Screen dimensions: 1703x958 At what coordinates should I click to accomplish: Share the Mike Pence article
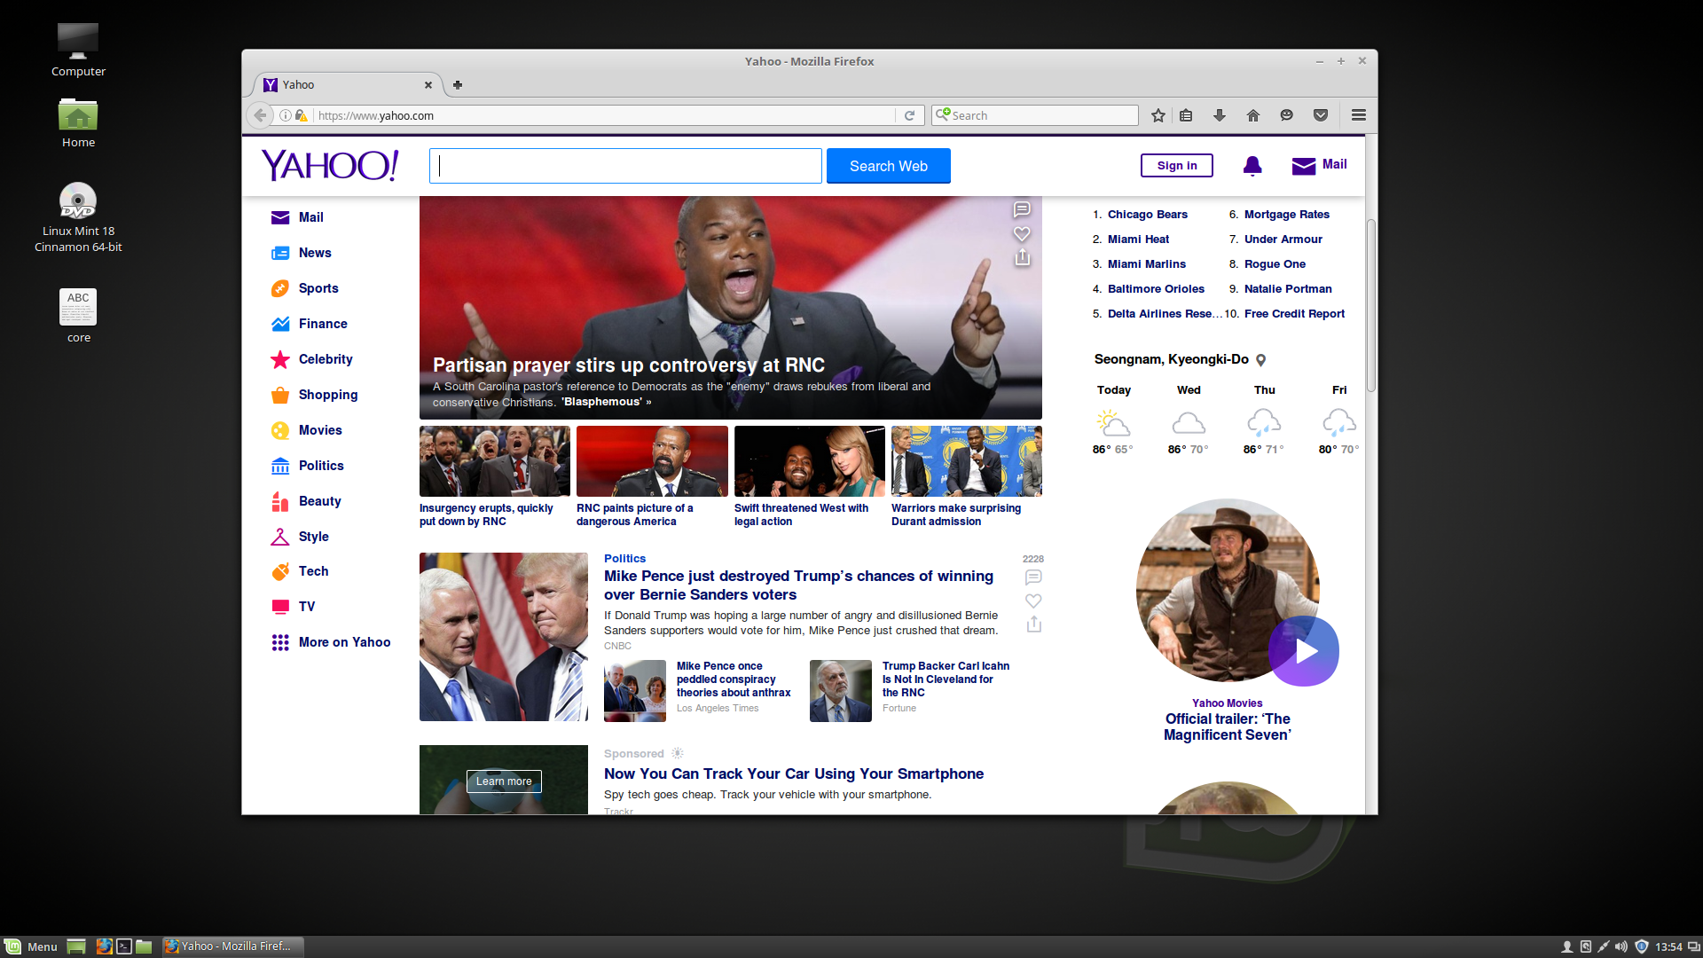coord(1033,624)
